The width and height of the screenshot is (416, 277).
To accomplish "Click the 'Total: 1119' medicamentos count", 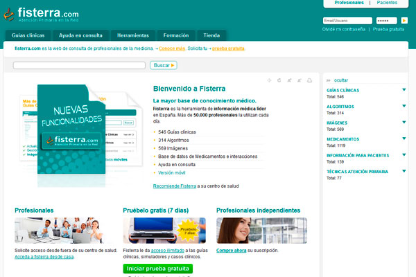I will [336, 145].
